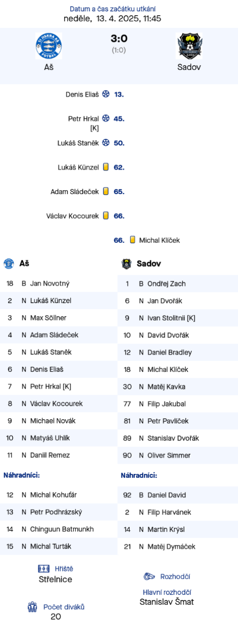Click the goal ball icon at minute 13
The width and height of the screenshot is (238, 625).
(106, 94)
